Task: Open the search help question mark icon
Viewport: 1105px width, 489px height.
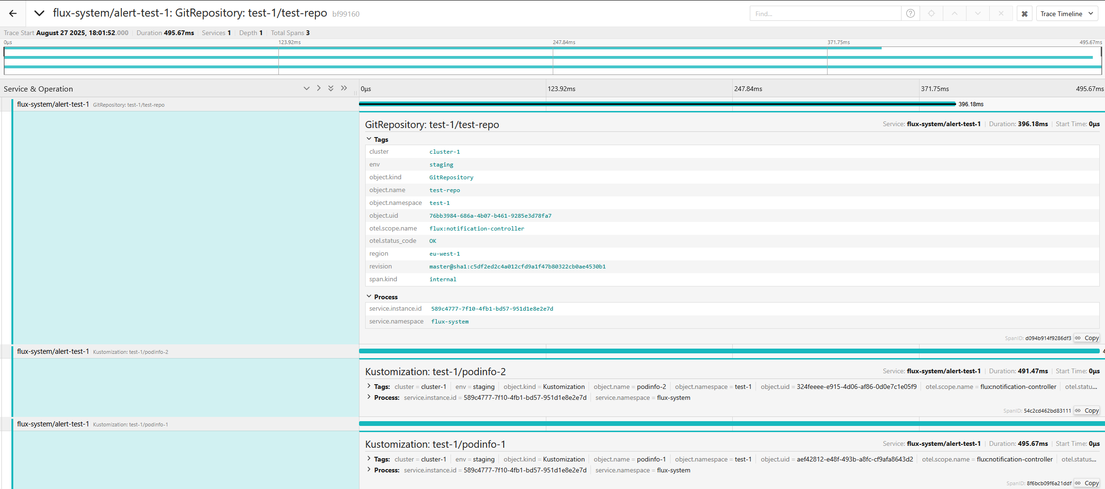Action: [x=910, y=14]
